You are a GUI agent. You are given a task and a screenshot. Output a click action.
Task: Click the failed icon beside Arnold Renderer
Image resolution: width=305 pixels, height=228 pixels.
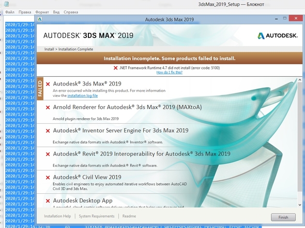pyautogui.click(x=48, y=107)
